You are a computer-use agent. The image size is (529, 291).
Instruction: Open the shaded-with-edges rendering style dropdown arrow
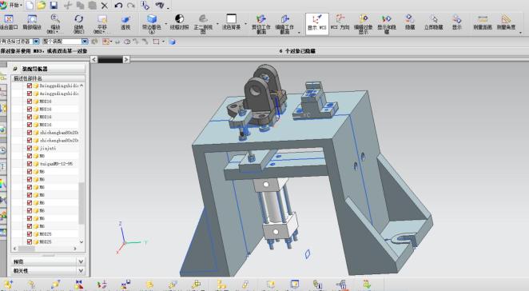pyautogui.click(x=166, y=24)
